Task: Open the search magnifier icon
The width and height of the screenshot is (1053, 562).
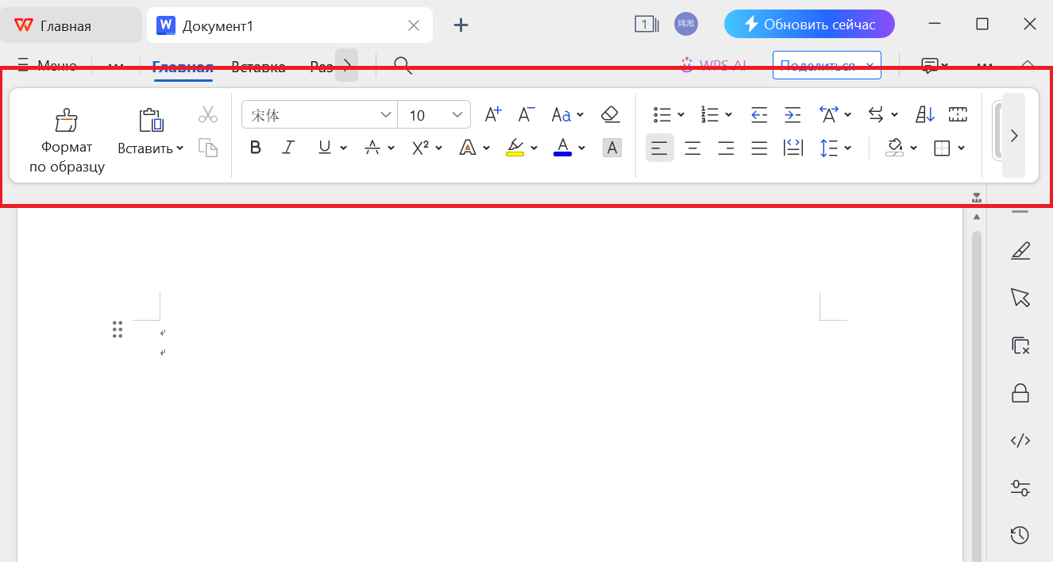Action: [x=403, y=66]
